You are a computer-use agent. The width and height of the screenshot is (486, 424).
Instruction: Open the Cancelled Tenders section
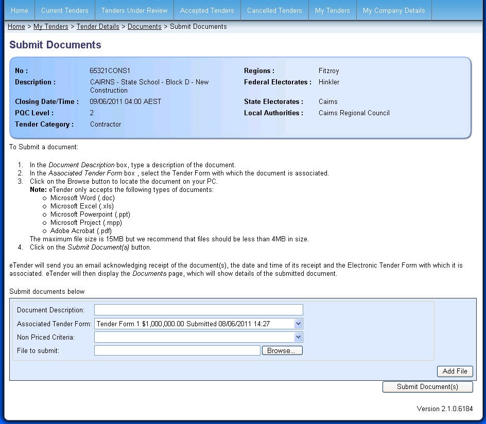pos(274,10)
